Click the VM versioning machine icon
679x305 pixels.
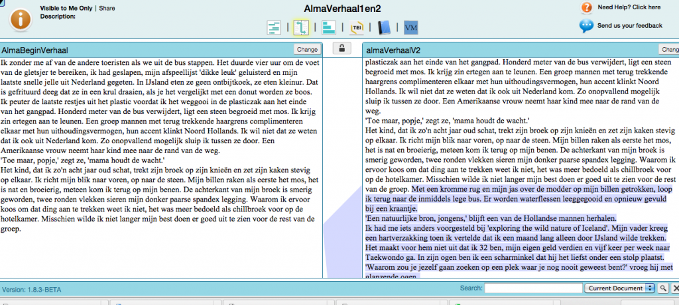[x=410, y=27]
